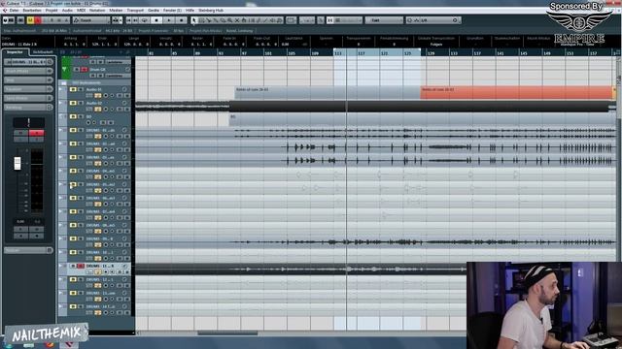Unmute the Audio 01 track
Viewport: 622px width, 349px height.
pos(73,90)
